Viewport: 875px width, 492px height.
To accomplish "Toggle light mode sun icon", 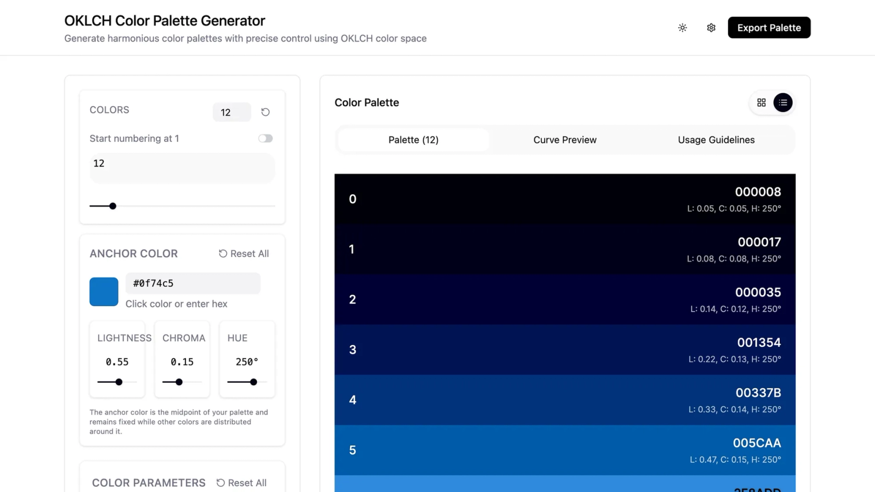I will click(x=682, y=28).
